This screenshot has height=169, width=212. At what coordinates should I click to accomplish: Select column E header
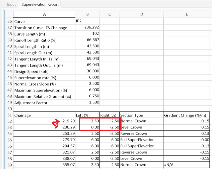pyautogui.click(x=187, y=14)
